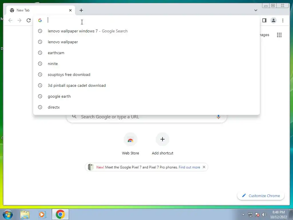Open the profile avatar menu
This screenshot has height=220, width=293.
pos(273,20)
